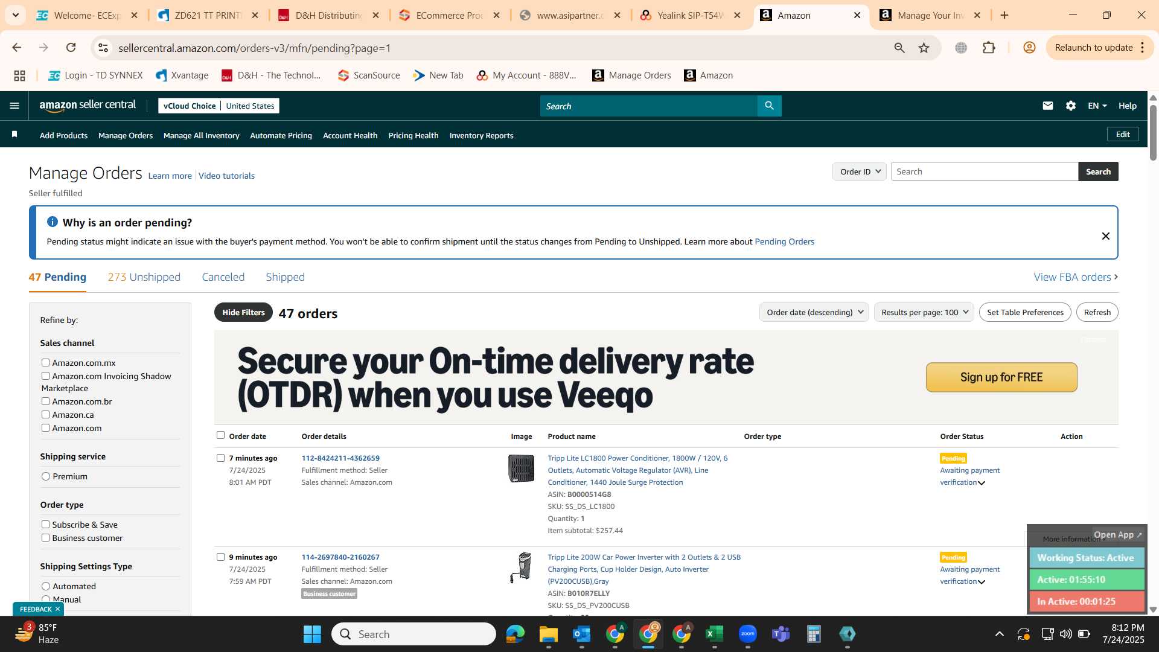Screen dimensions: 1159x652
Task: Open Excel from taskbar
Action: click(714, 634)
